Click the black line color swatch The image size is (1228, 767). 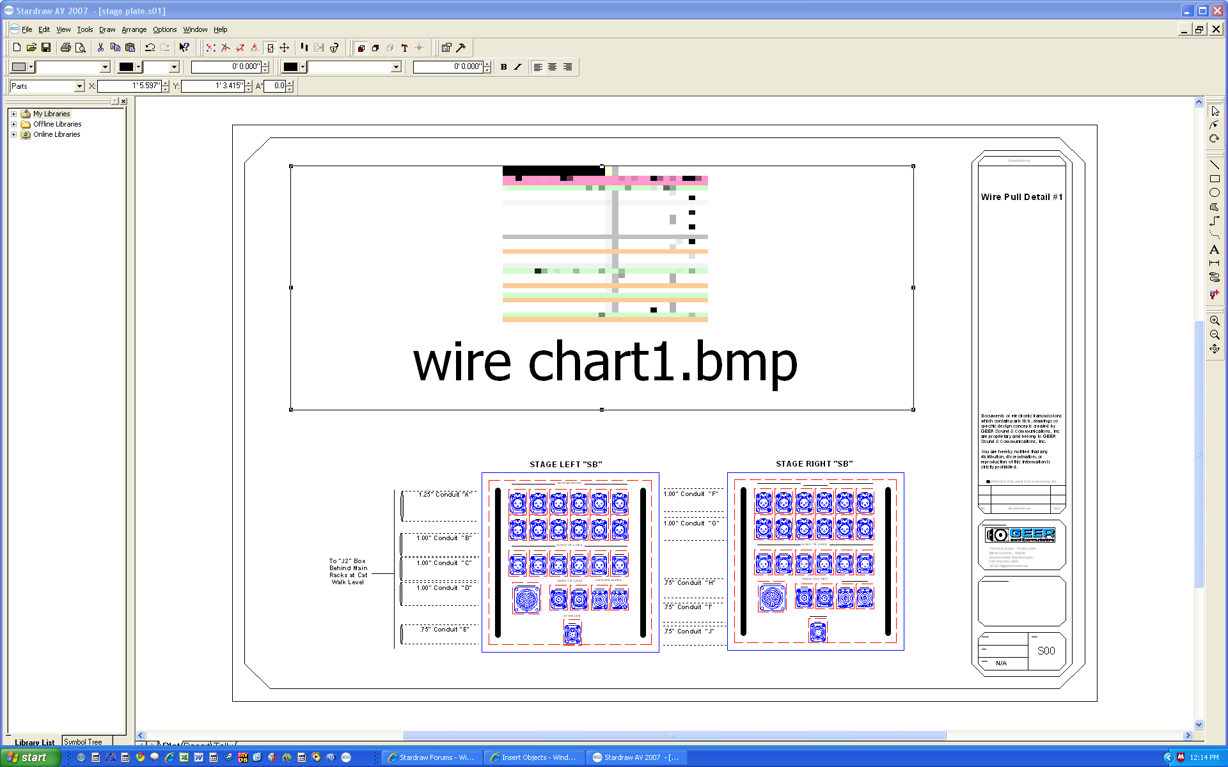(x=127, y=67)
